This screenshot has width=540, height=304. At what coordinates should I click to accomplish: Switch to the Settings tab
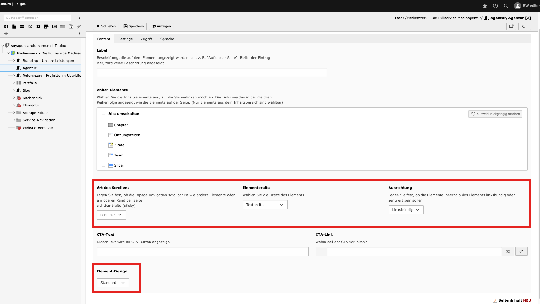coord(125,39)
